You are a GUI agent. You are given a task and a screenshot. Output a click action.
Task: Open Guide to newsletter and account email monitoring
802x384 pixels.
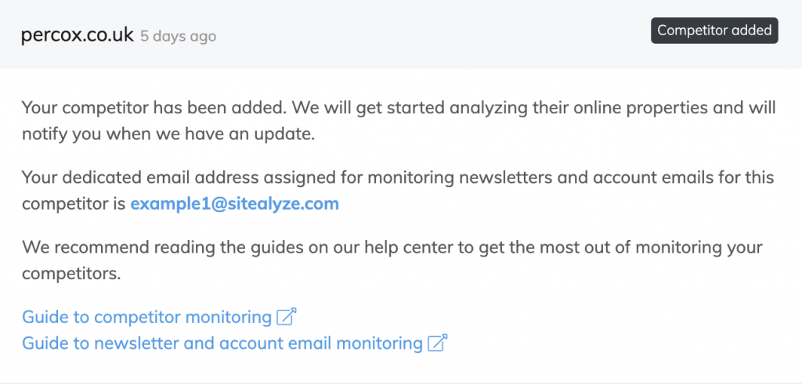pos(222,343)
